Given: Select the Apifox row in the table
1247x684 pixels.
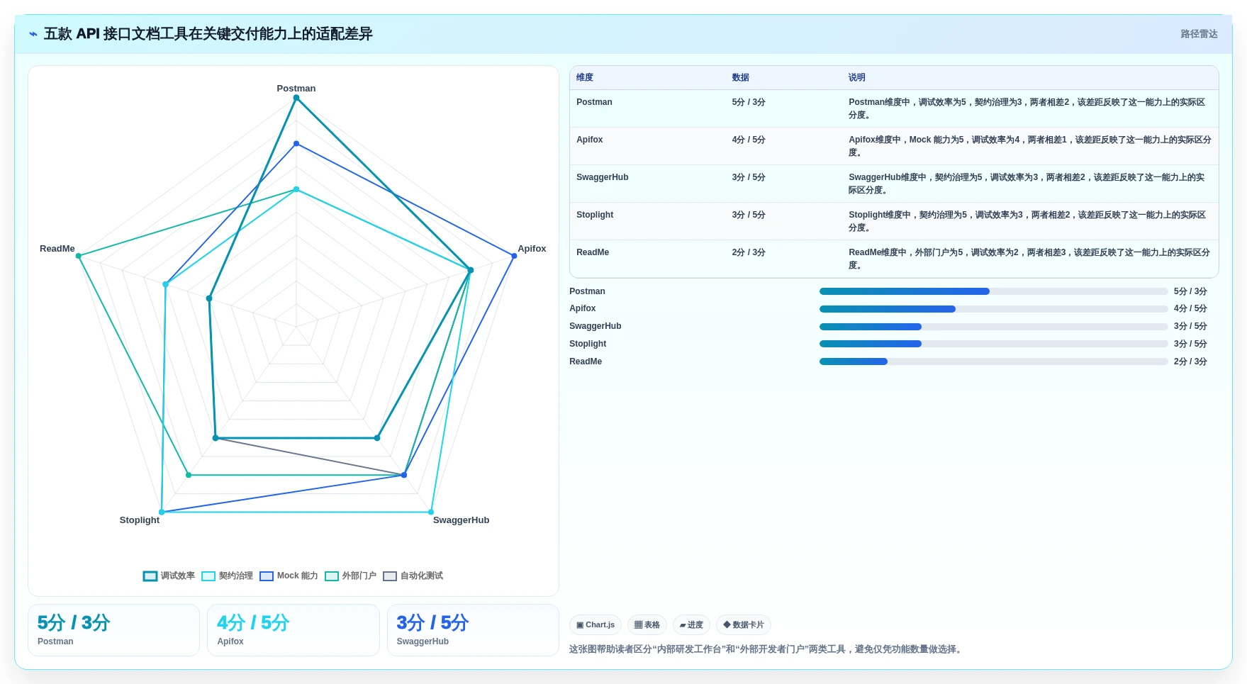Looking at the screenshot, I should [x=894, y=146].
